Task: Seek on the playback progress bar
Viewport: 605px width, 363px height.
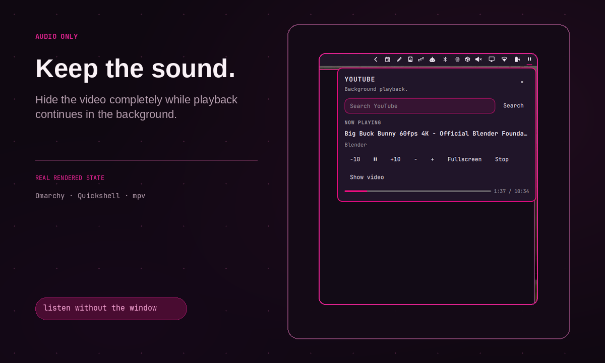Action: [x=417, y=191]
